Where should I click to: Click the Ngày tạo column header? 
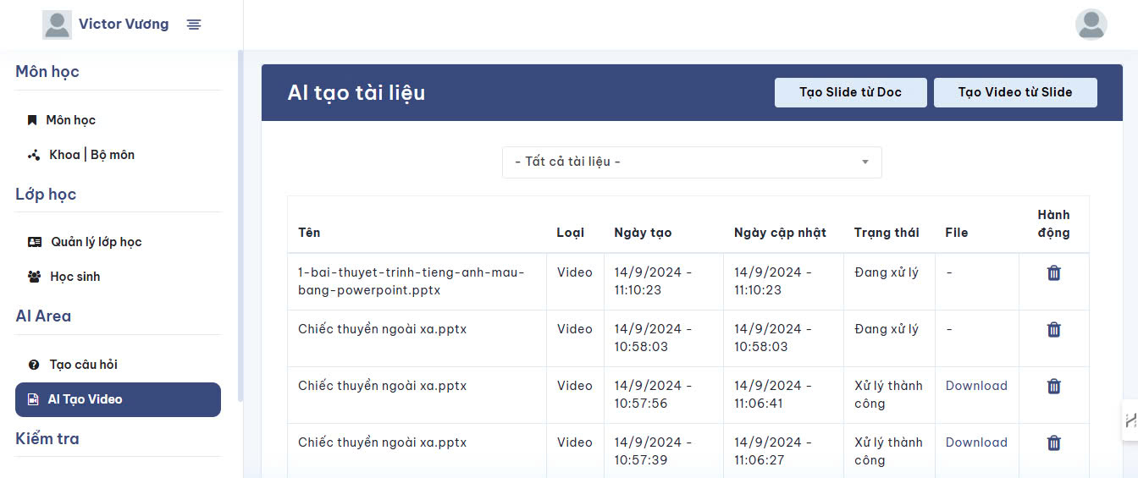[643, 233]
